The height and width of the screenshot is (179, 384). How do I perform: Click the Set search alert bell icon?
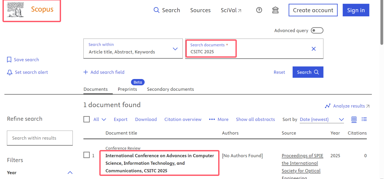(9, 72)
